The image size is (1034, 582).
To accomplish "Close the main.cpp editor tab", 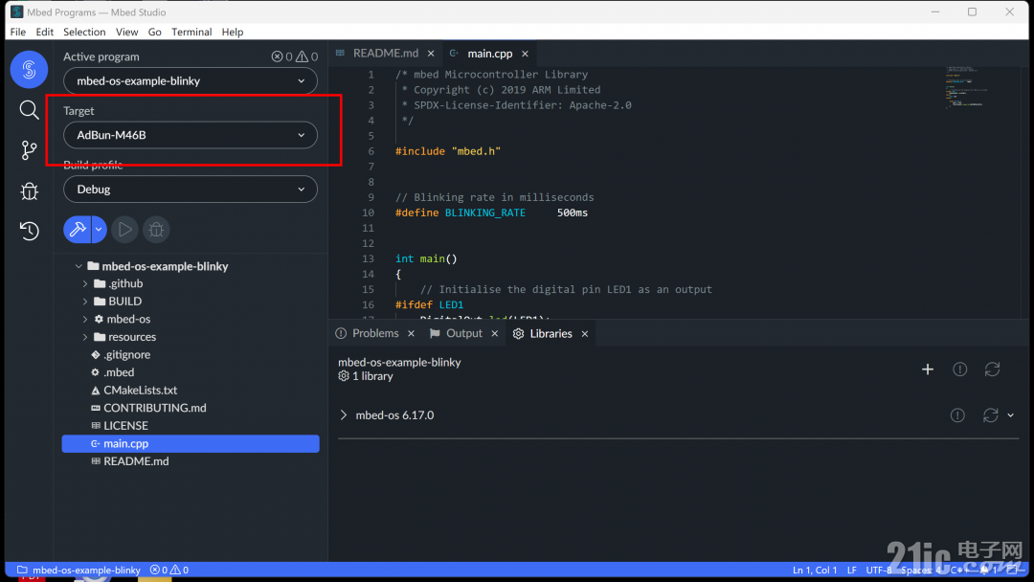I will click(x=525, y=54).
